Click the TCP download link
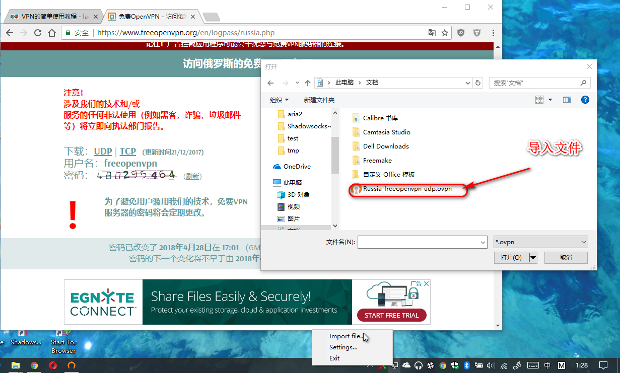 127,151
